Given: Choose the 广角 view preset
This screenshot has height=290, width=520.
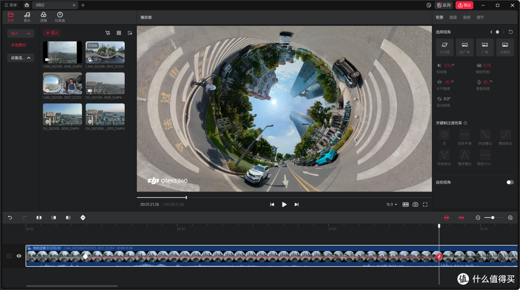Looking at the screenshot, I should pos(485,47).
